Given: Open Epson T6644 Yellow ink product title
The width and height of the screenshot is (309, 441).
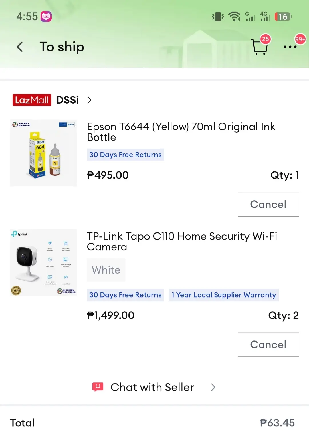Looking at the screenshot, I should coord(181,132).
